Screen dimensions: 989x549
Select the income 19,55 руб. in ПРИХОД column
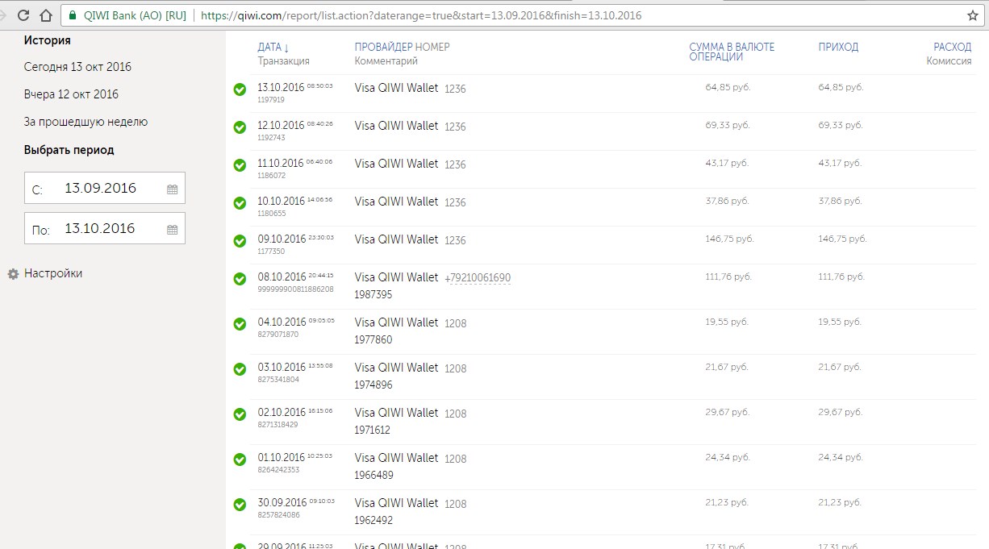[840, 322]
